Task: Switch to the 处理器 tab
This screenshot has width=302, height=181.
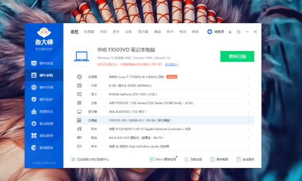Action: (x=89, y=32)
